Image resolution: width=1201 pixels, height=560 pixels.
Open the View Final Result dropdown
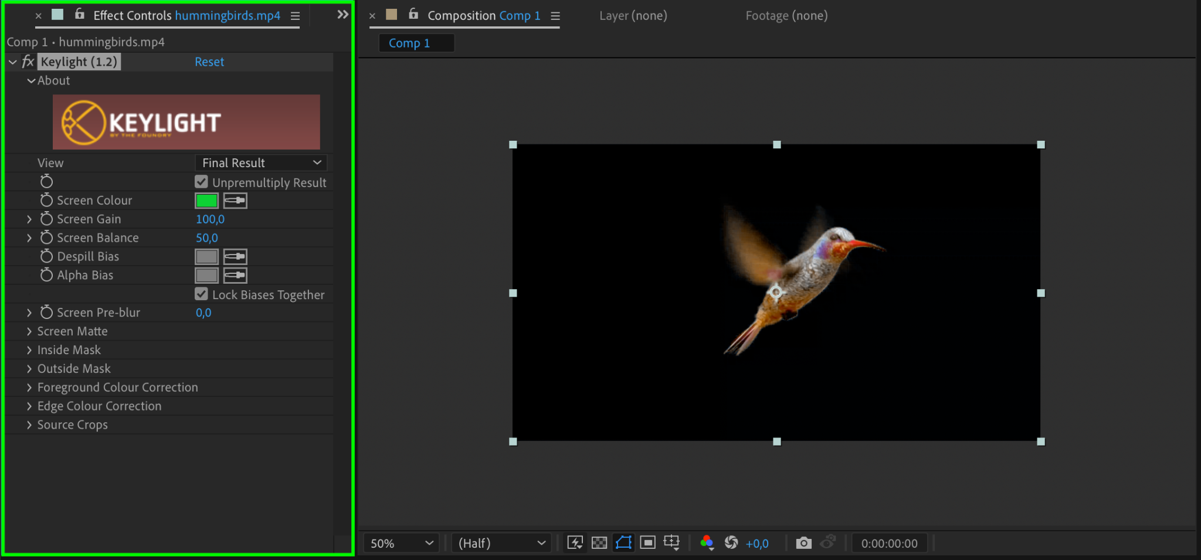261,163
